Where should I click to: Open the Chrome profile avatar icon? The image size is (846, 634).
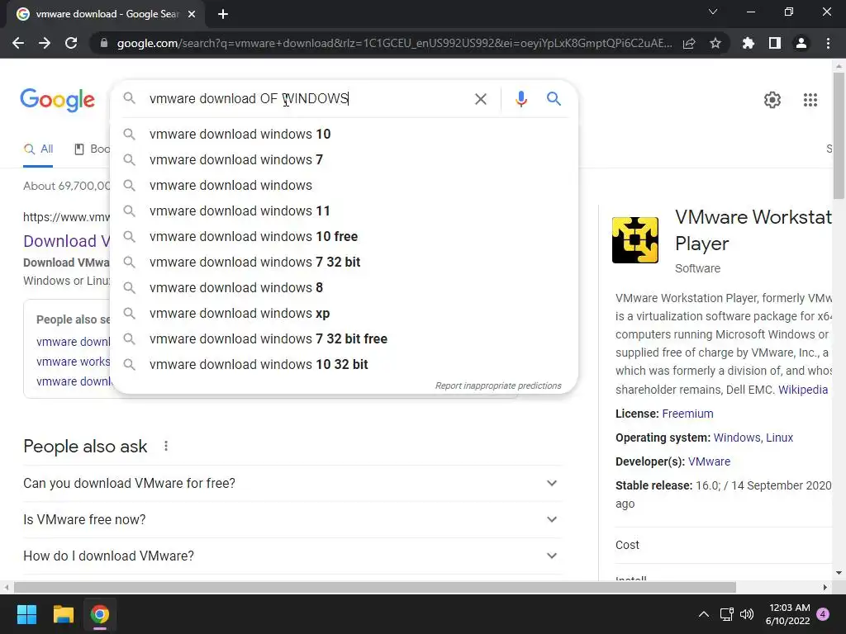click(801, 43)
